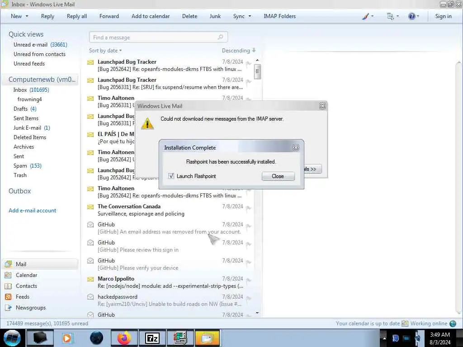This screenshot has width=463, height=347.
Task: Click the Windows Live Mail taskbar icon
Action: pyautogui.click(x=208, y=338)
